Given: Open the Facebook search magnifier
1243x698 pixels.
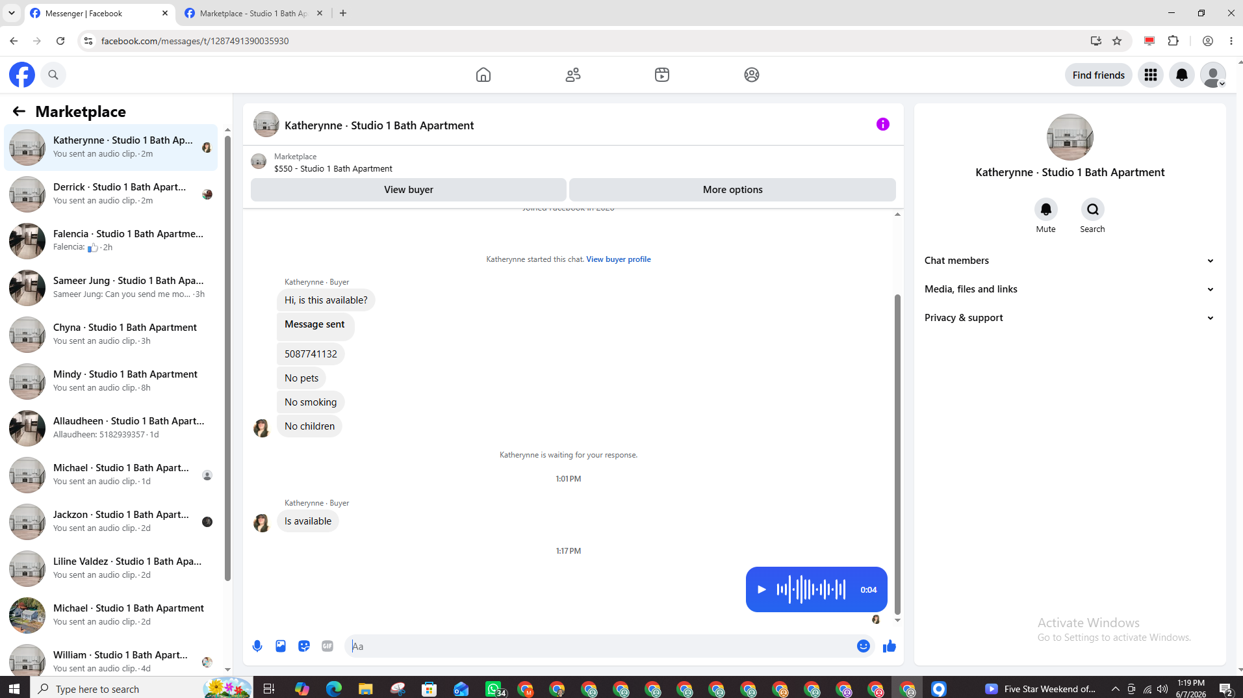Looking at the screenshot, I should tap(53, 75).
